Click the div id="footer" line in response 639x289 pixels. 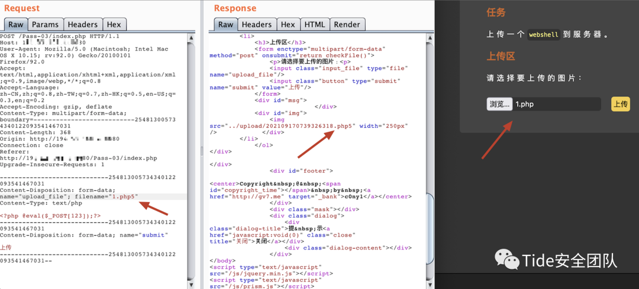(301, 171)
